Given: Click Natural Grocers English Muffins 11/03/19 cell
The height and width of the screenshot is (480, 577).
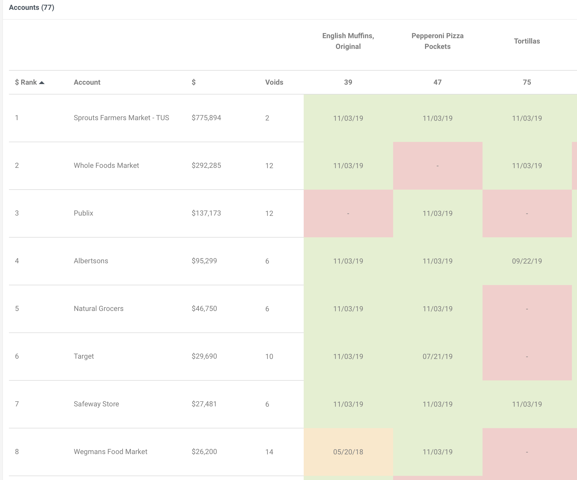Looking at the screenshot, I should coord(348,309).
